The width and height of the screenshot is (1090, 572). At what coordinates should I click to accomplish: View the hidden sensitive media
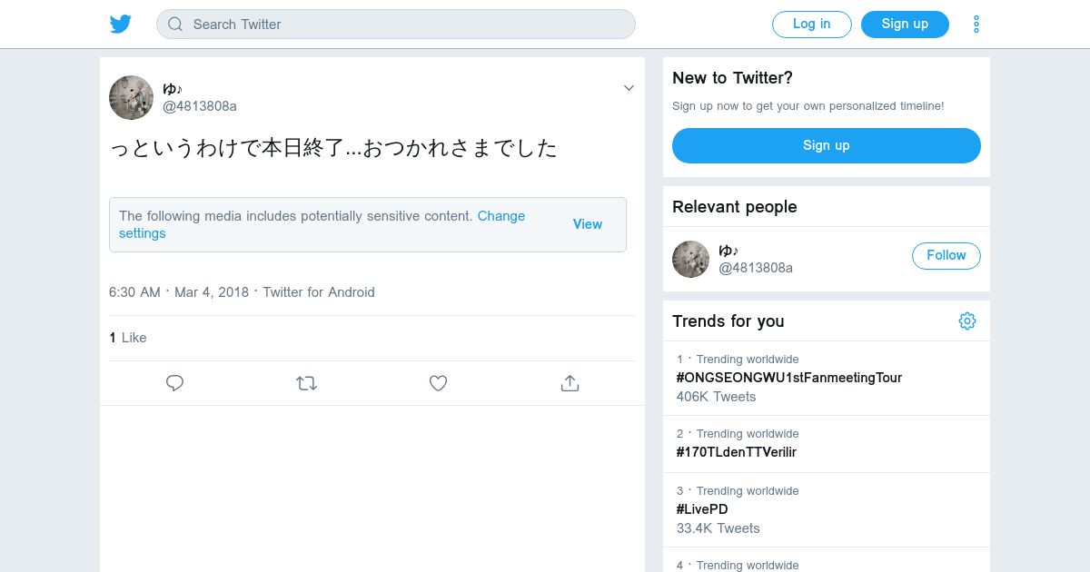587,224
